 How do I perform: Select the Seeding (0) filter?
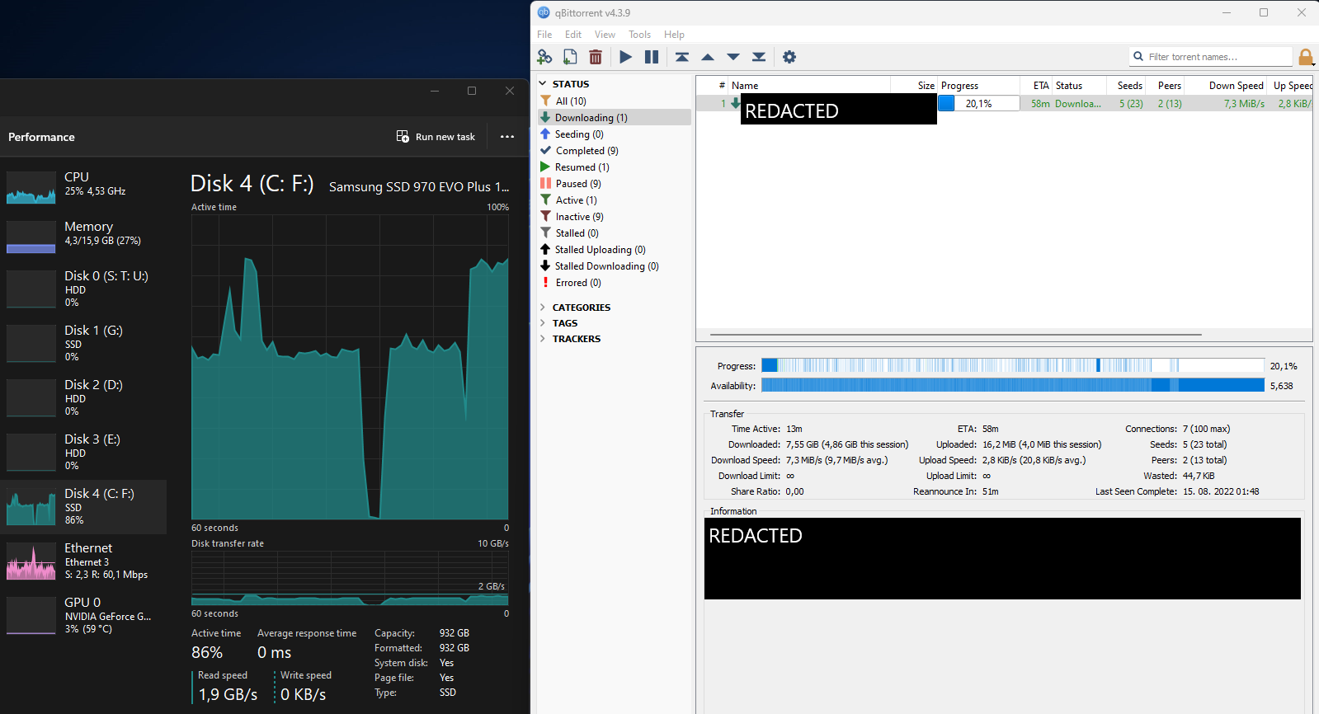pyautogui.click(x=615, y=134)
